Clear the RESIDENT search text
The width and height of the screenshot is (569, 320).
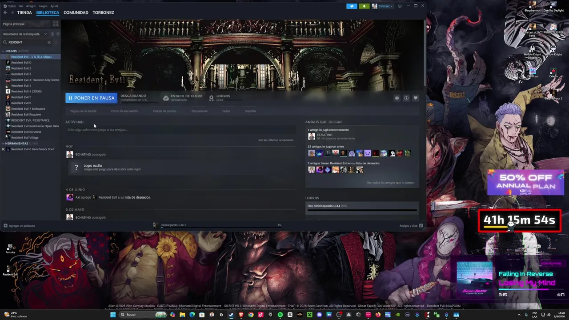coord(49,42)
